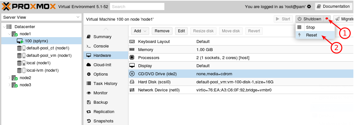Image resolution: width=354 pixels, height=125 pixels.
Task: Focus the Search input field
Action: [x=137, y=6]
